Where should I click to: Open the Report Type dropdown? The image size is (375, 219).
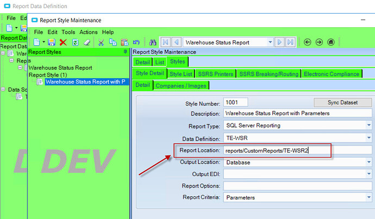[368, 126]
